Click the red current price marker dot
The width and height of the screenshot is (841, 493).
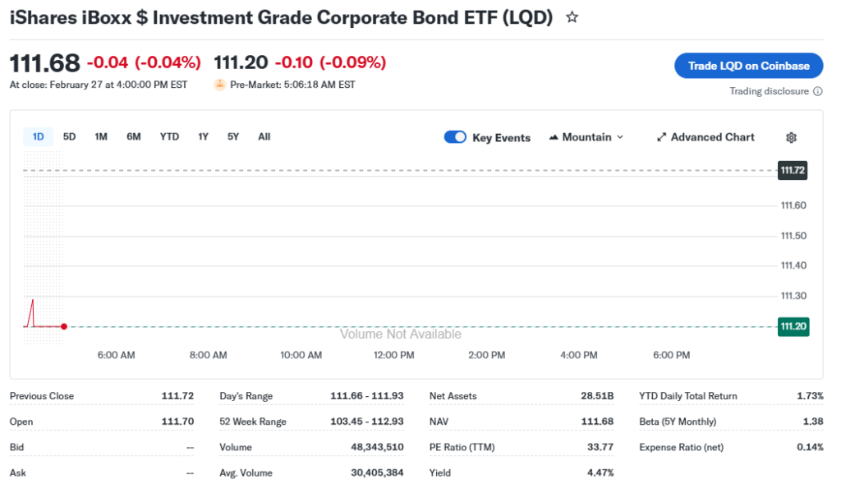click(x=64, y=327)
